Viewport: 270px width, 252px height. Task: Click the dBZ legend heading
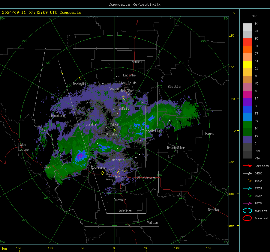pos(254,16)
